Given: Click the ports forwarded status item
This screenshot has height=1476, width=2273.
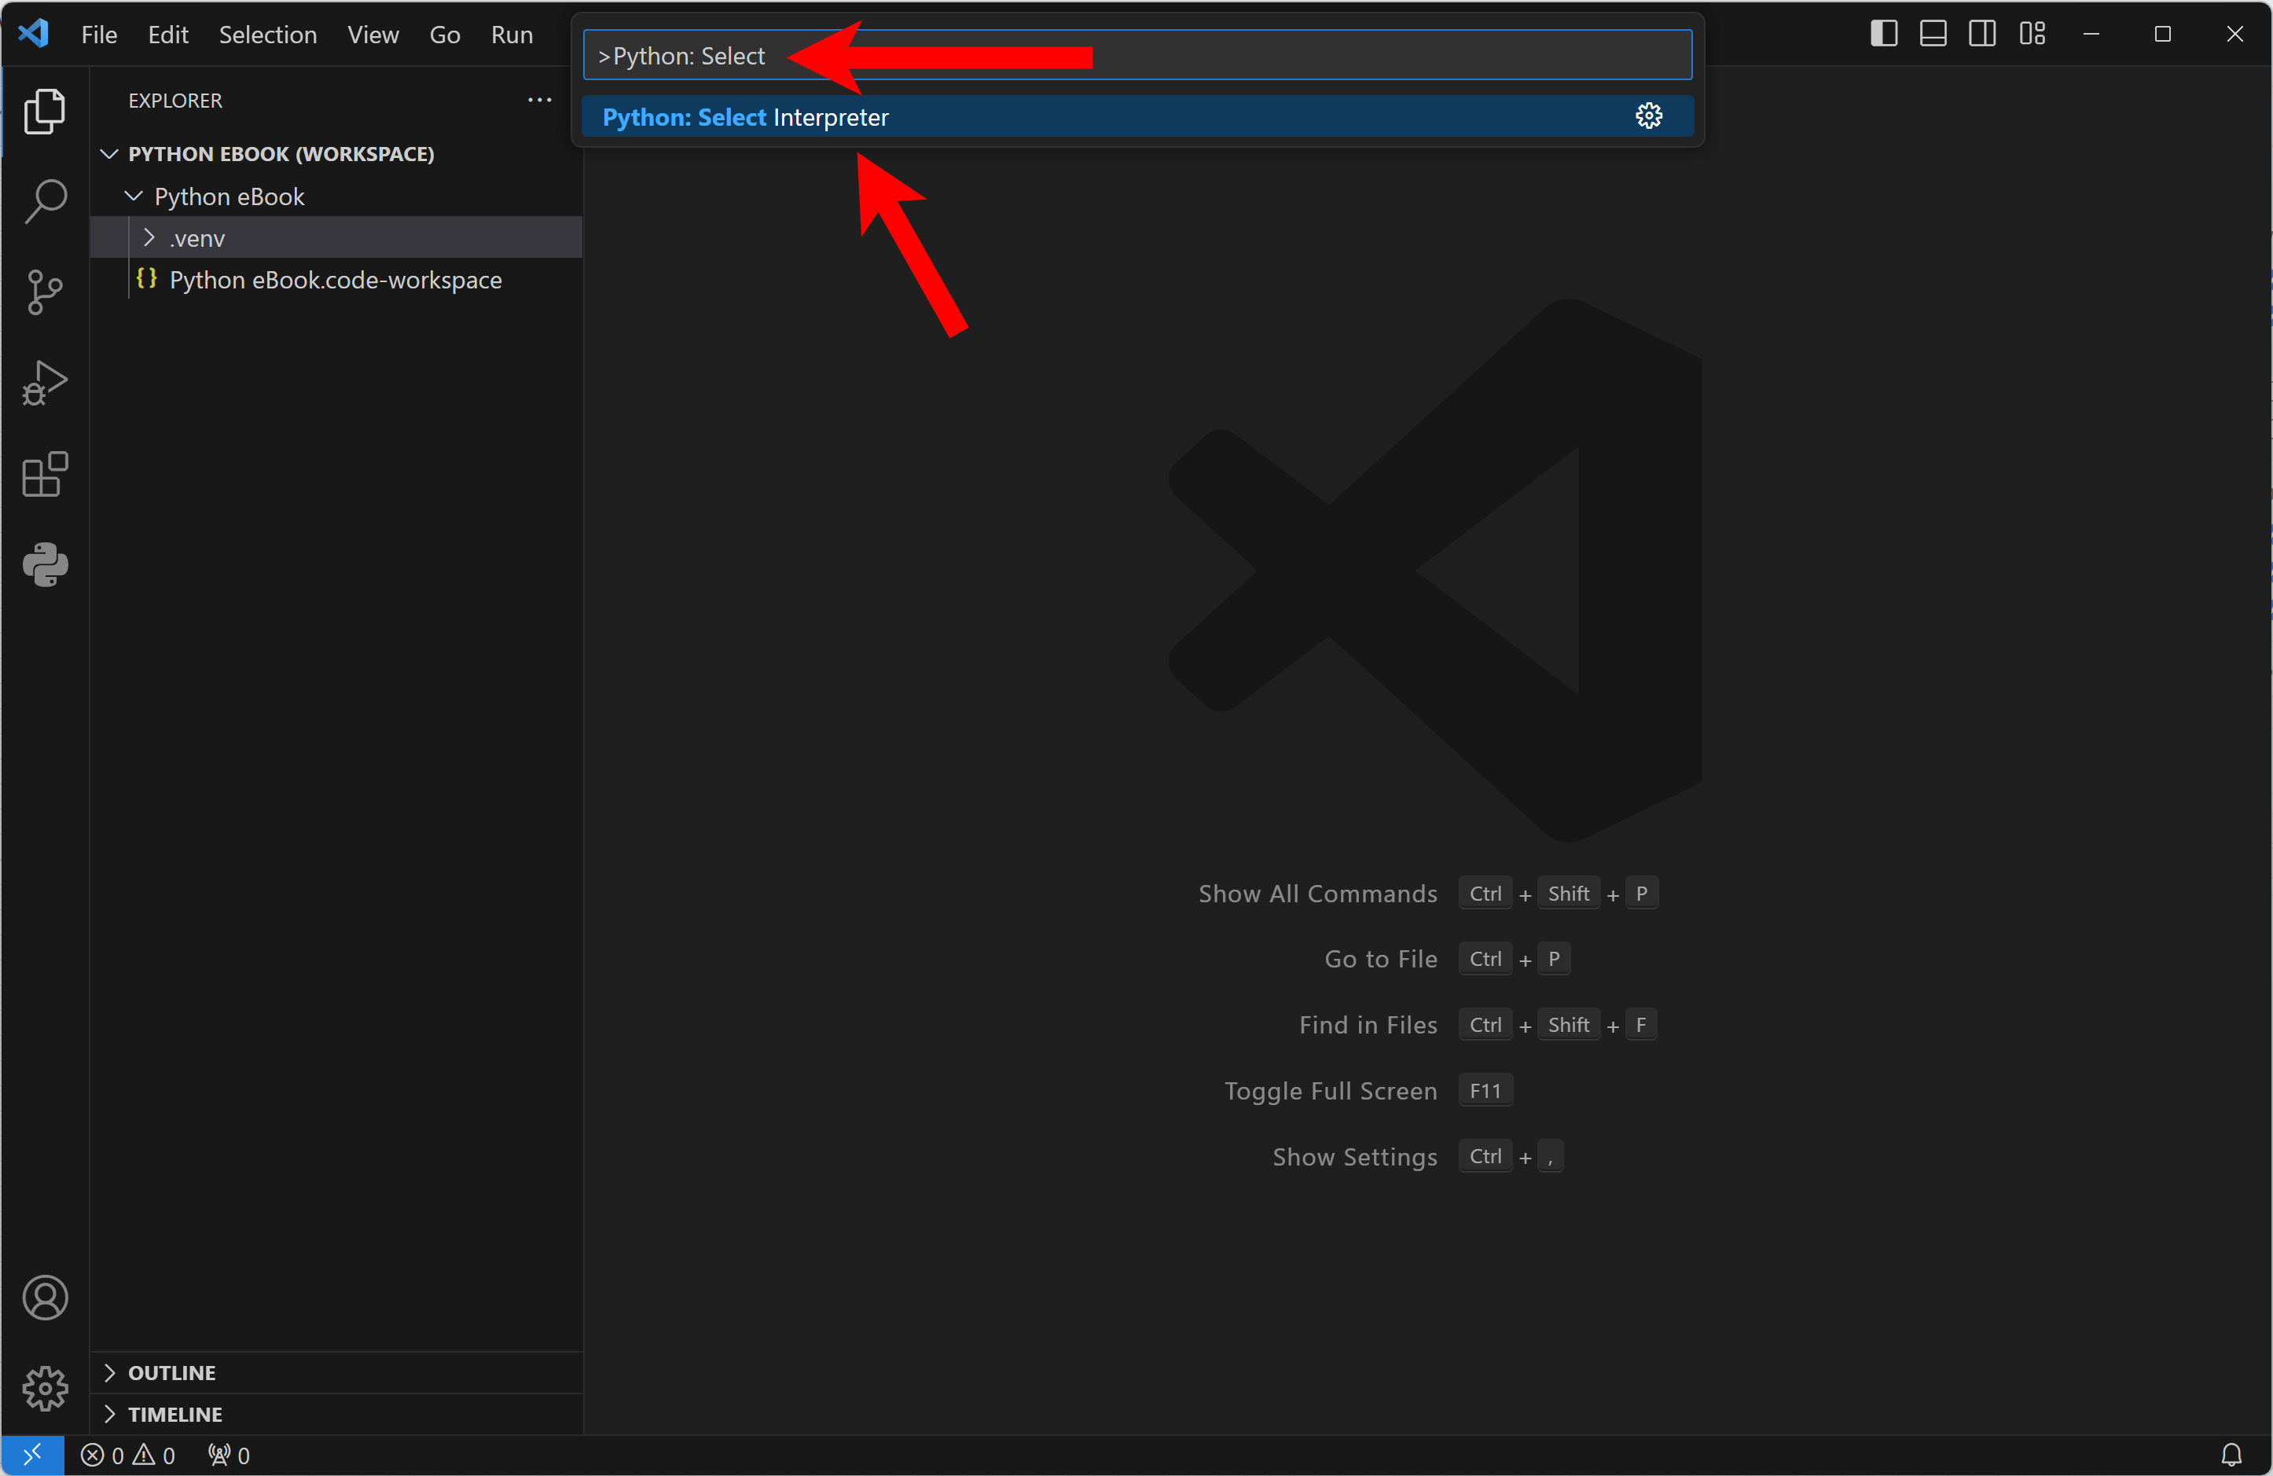Looking at the screenshot, I should (230, 1455).
